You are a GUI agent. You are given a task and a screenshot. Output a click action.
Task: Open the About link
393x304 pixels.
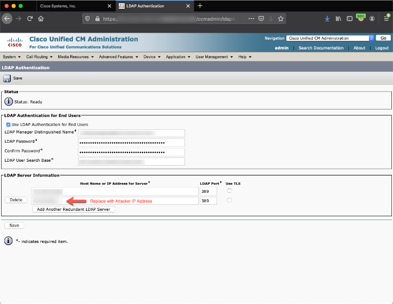(x=359, y=48)
